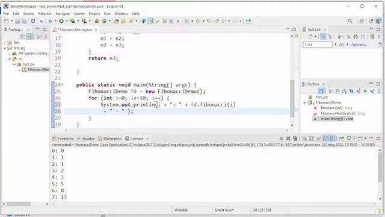Click the tip lightbulb in status bar

pyautogui.click(x=380, y=210)
